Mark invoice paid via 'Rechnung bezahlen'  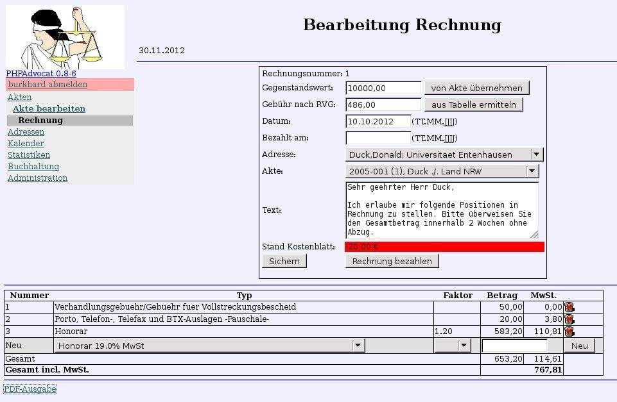392,260
